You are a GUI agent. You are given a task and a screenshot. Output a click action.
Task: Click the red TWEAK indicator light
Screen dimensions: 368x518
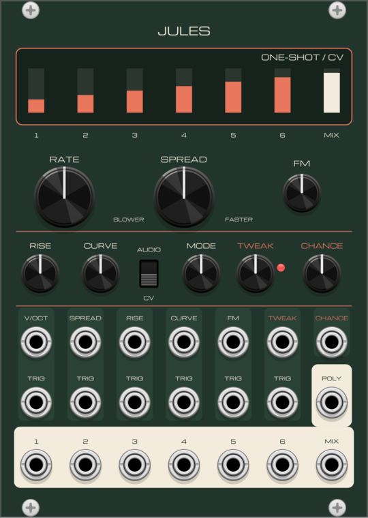click(281, 268)
